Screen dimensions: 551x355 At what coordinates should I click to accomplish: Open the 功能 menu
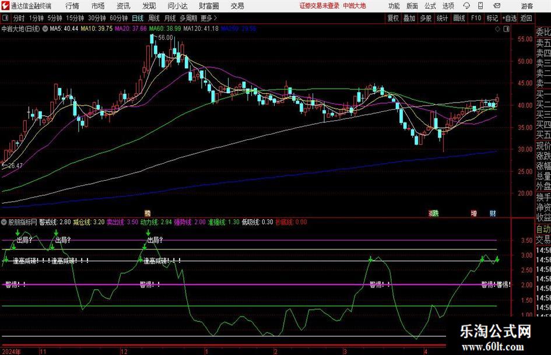click(394, 6)
